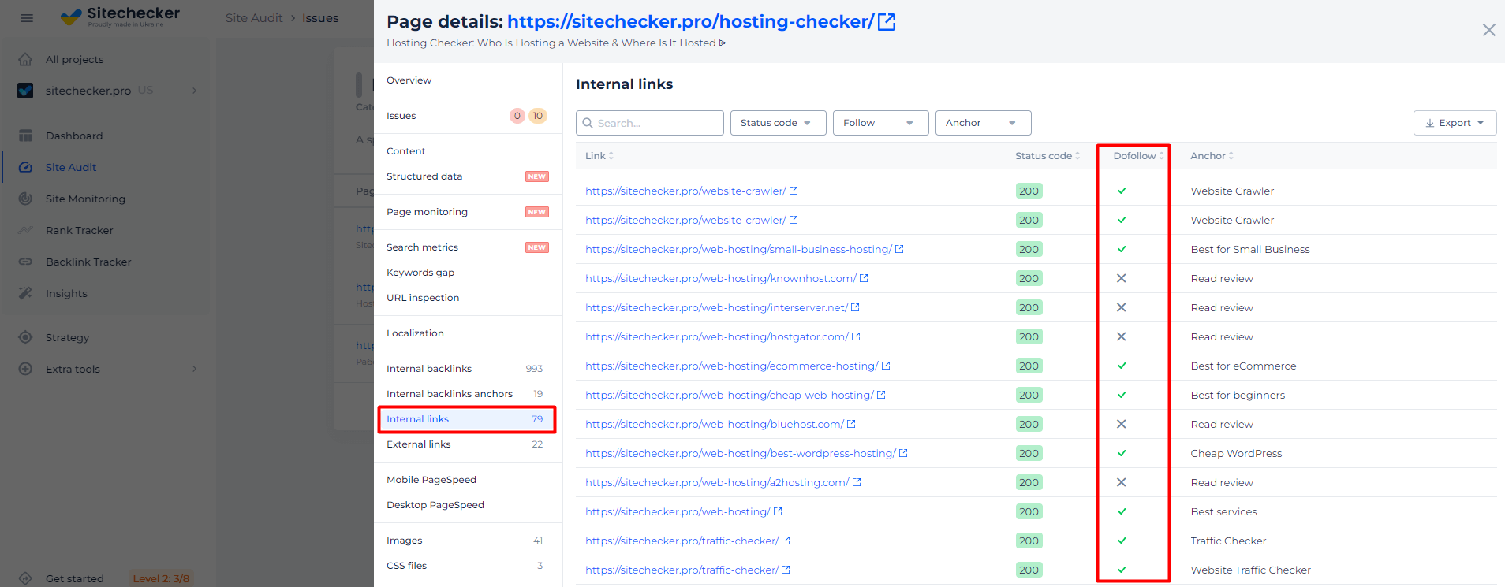Click anchor text Cheap WordPress

click(x=1236, y=453)
